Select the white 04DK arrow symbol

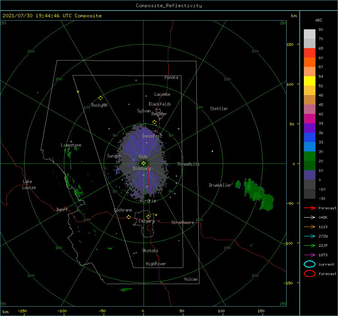[309, 217]
